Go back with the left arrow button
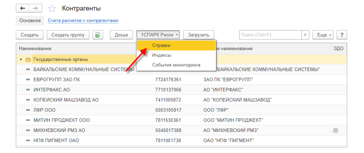Viewport: 364px width, 153px height. click(x=22, y=8)
